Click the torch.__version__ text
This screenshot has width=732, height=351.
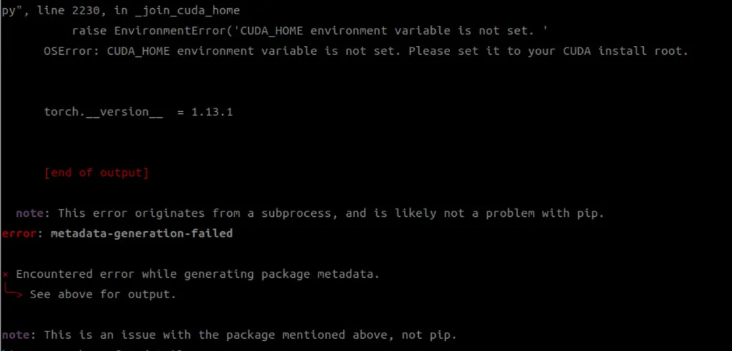pos(103,112)
